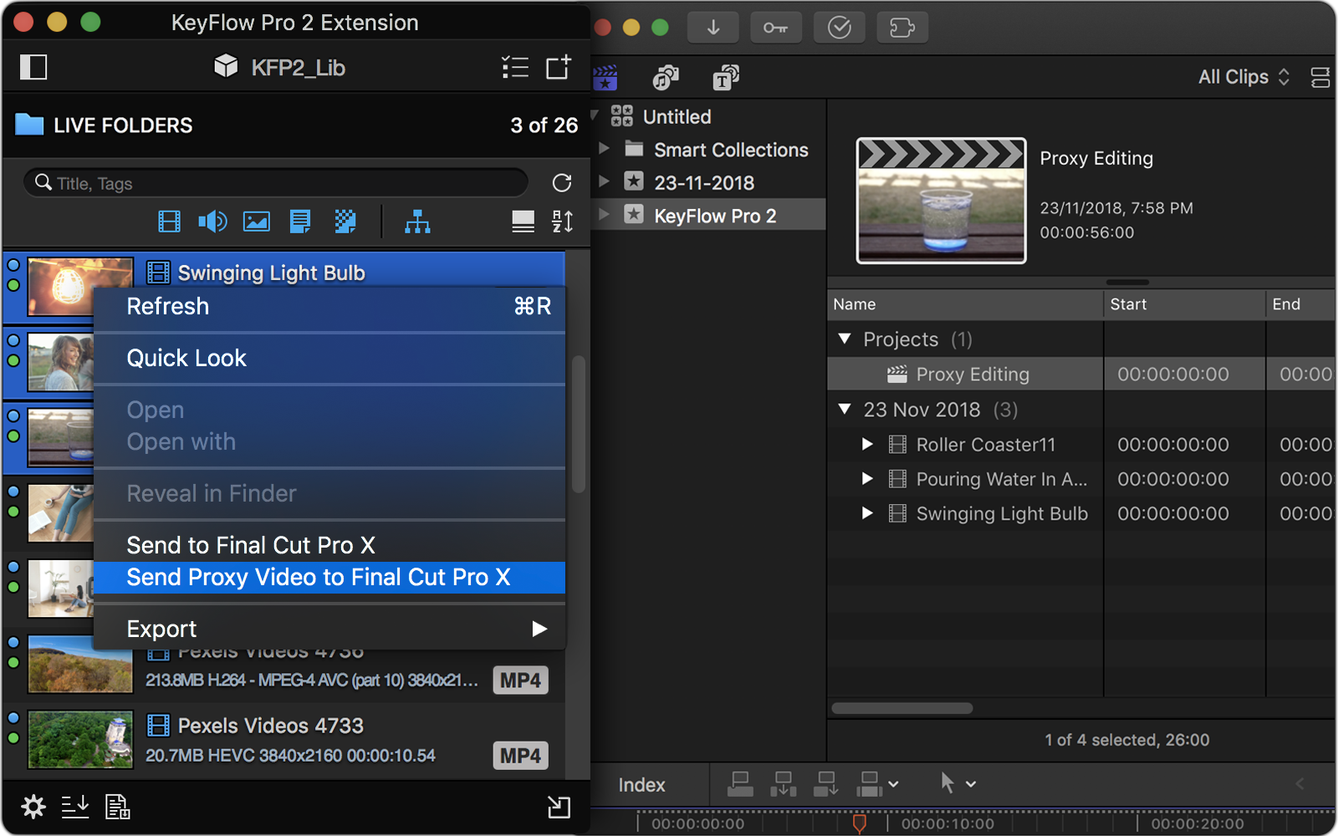1338x836 pixels.
Task: Collapse the 23 Nov 2018 group
Action: coord(845,409)
